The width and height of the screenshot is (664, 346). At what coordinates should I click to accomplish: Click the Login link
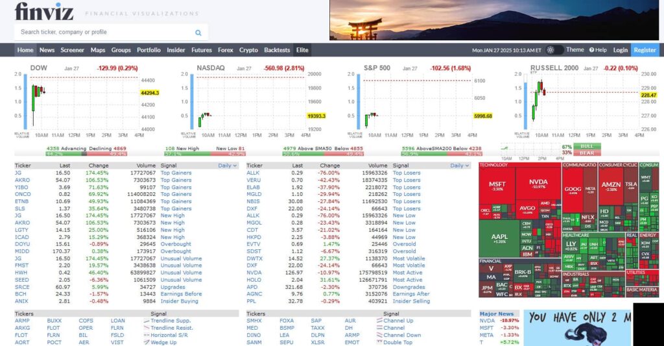[621, 50]
